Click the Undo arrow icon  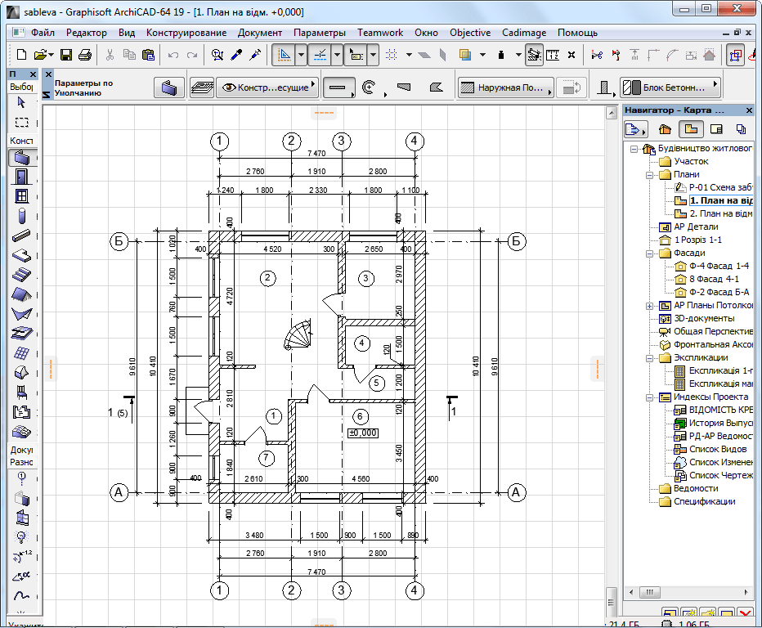[x=173, y=55]
